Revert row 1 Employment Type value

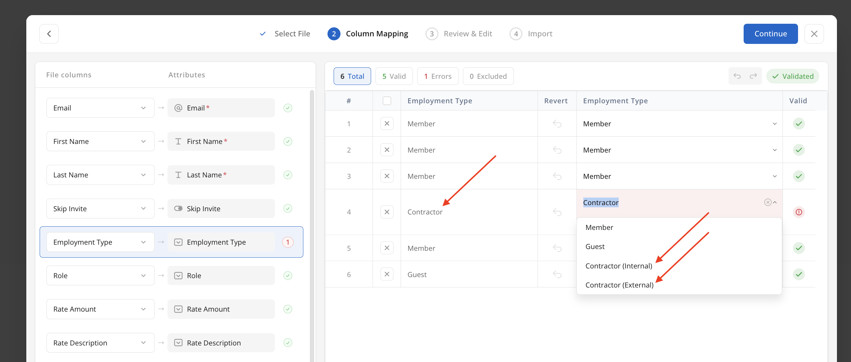click(x=557, y=124)
